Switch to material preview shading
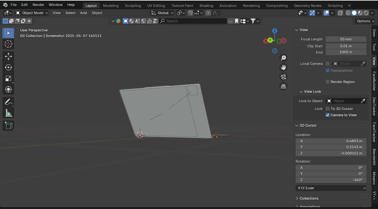This screenshot has height=209, width=378. (x=360, y=13)
